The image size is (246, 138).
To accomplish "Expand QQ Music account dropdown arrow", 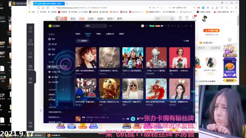I will [x=165, y=26].
